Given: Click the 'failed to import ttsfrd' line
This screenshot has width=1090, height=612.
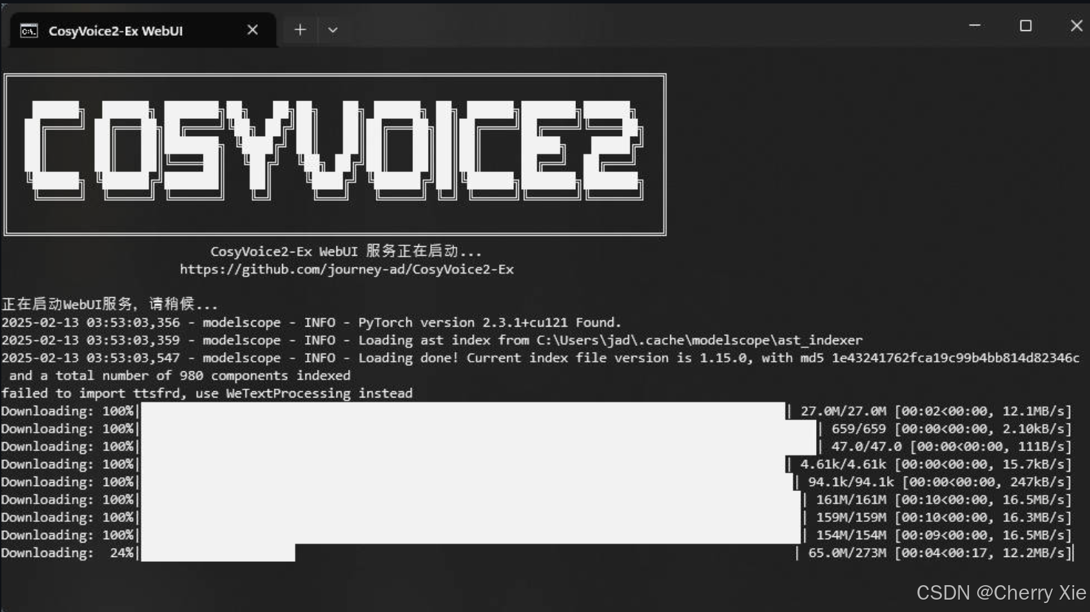Looking at the screenshot, I should [206, 393].
